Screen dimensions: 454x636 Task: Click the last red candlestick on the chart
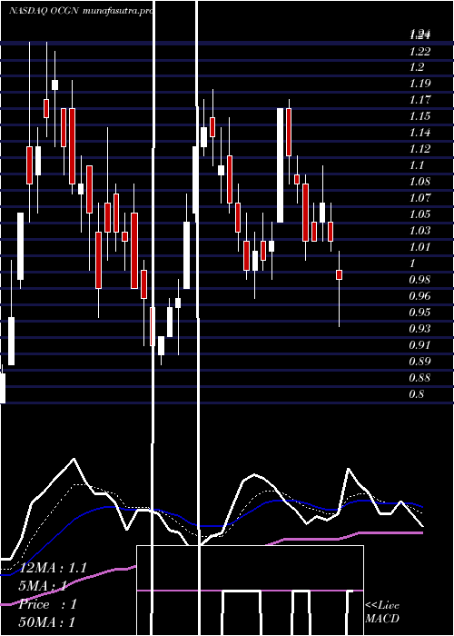point(339,274)
